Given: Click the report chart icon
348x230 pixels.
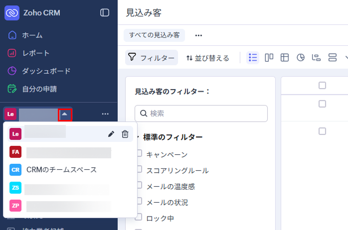Looking at the screenshot, I should [x=12, y=53].
